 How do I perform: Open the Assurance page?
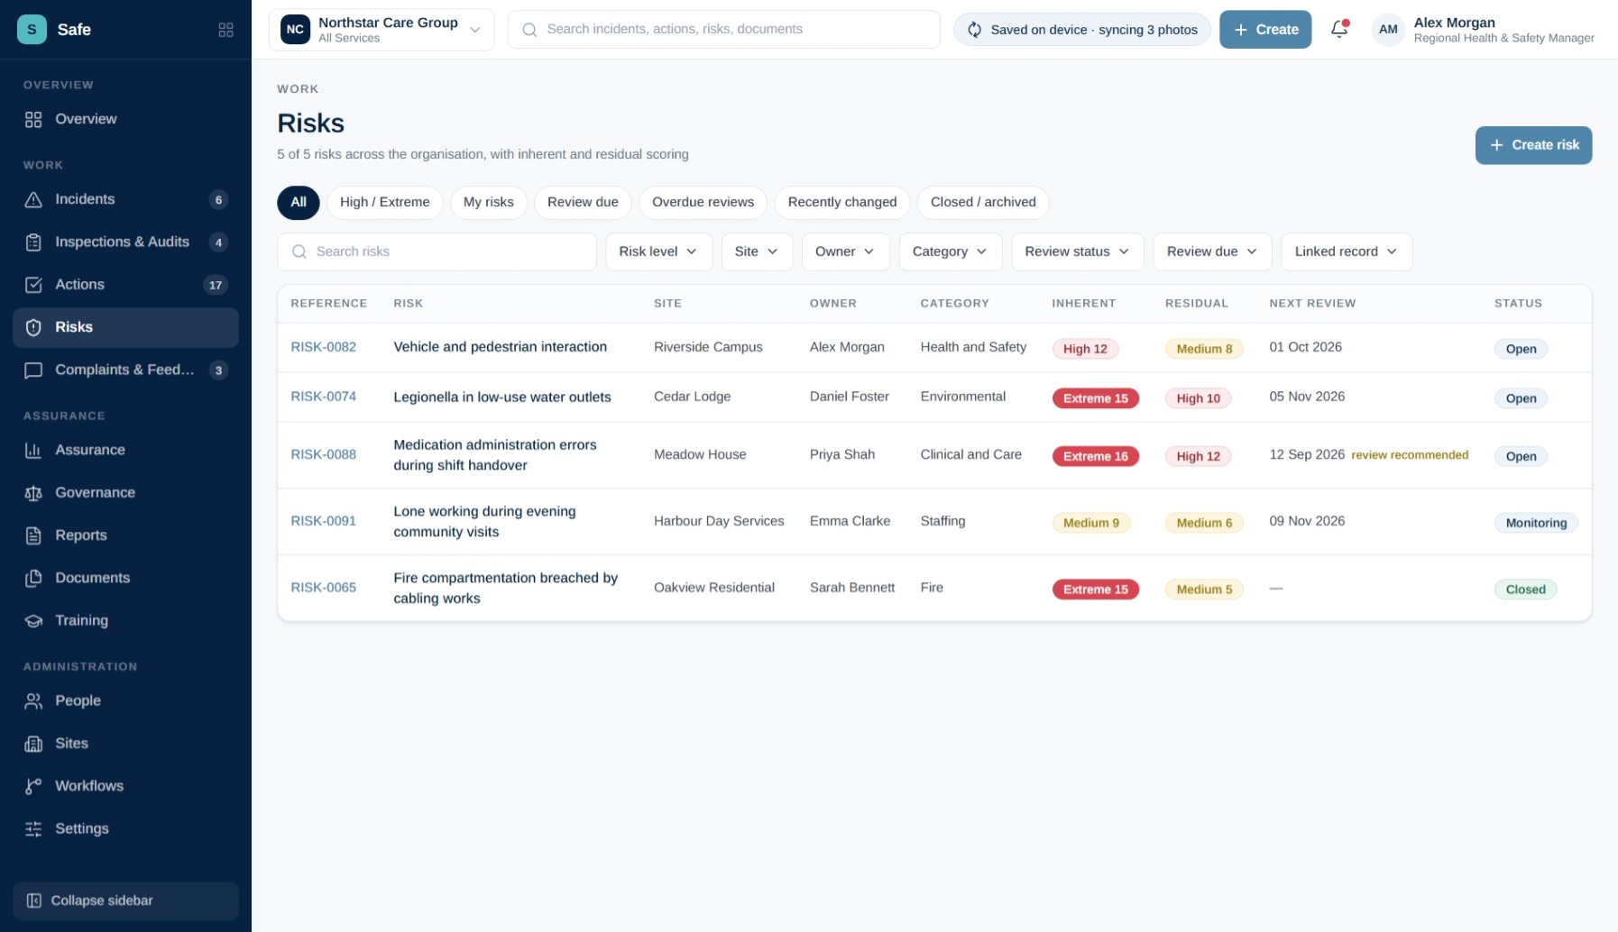click(125, 450)
